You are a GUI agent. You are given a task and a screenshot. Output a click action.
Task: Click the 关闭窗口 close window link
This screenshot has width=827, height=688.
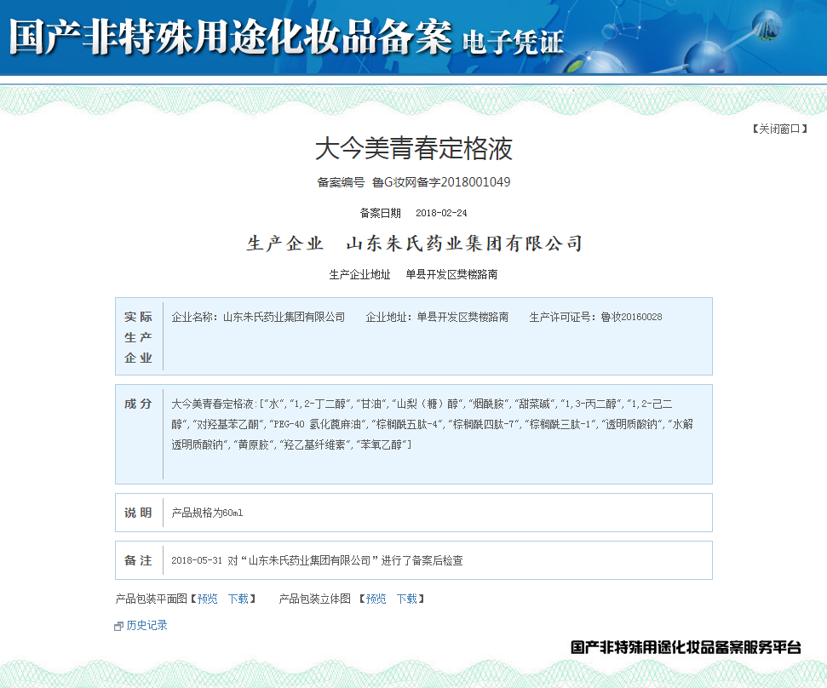(778, 129)
